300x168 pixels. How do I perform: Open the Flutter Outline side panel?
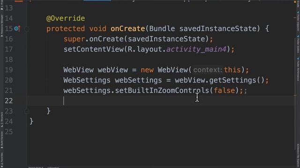click(298, 43)
